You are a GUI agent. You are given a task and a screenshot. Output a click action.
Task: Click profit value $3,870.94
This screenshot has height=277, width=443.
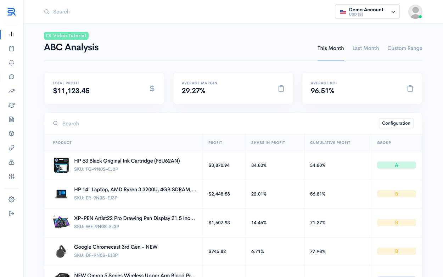[x=219, y=165]
